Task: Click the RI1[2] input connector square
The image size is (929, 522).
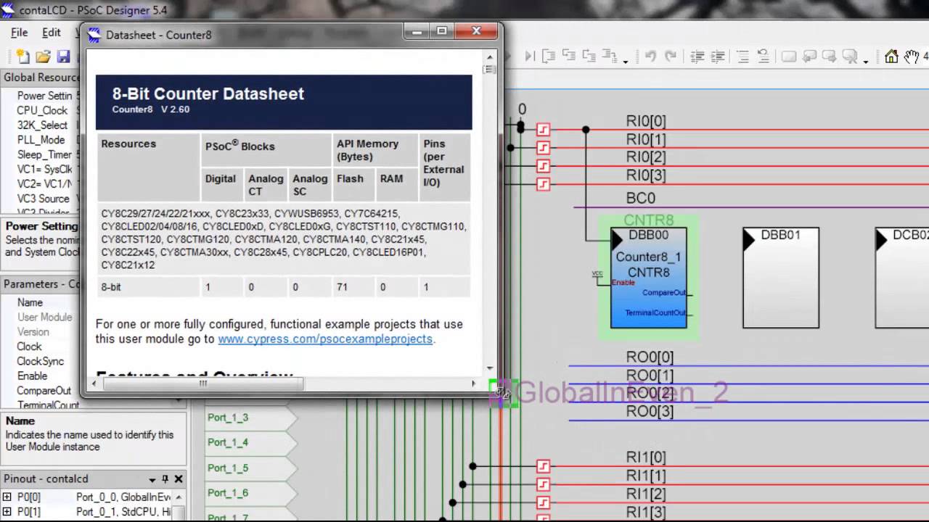Action: (x=543, y=502)
